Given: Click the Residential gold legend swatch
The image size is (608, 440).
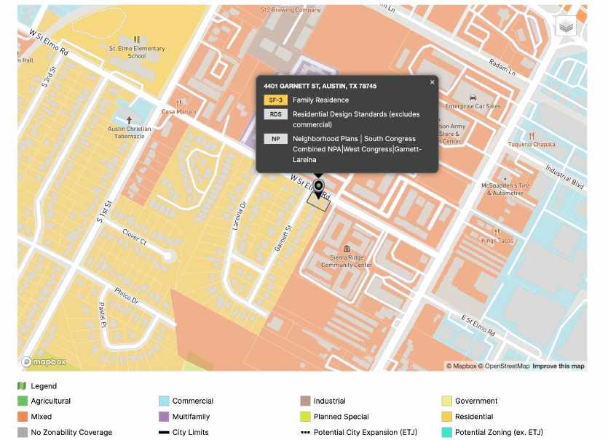Looking at the screenshot, I should [446, 417].
